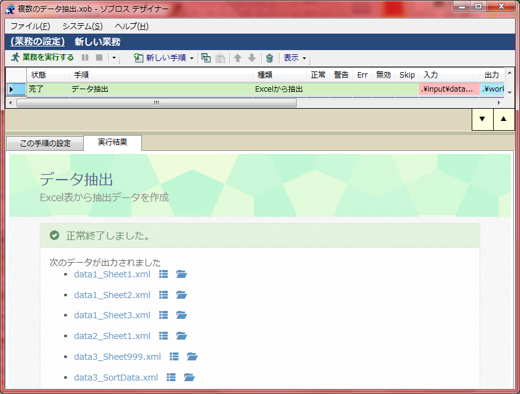Collapse the panel with the ▼ button
This screenshot has width=520, height=394.
coord(481,119)
